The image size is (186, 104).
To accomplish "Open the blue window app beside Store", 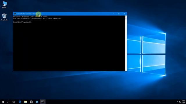I will click(37, 102).
